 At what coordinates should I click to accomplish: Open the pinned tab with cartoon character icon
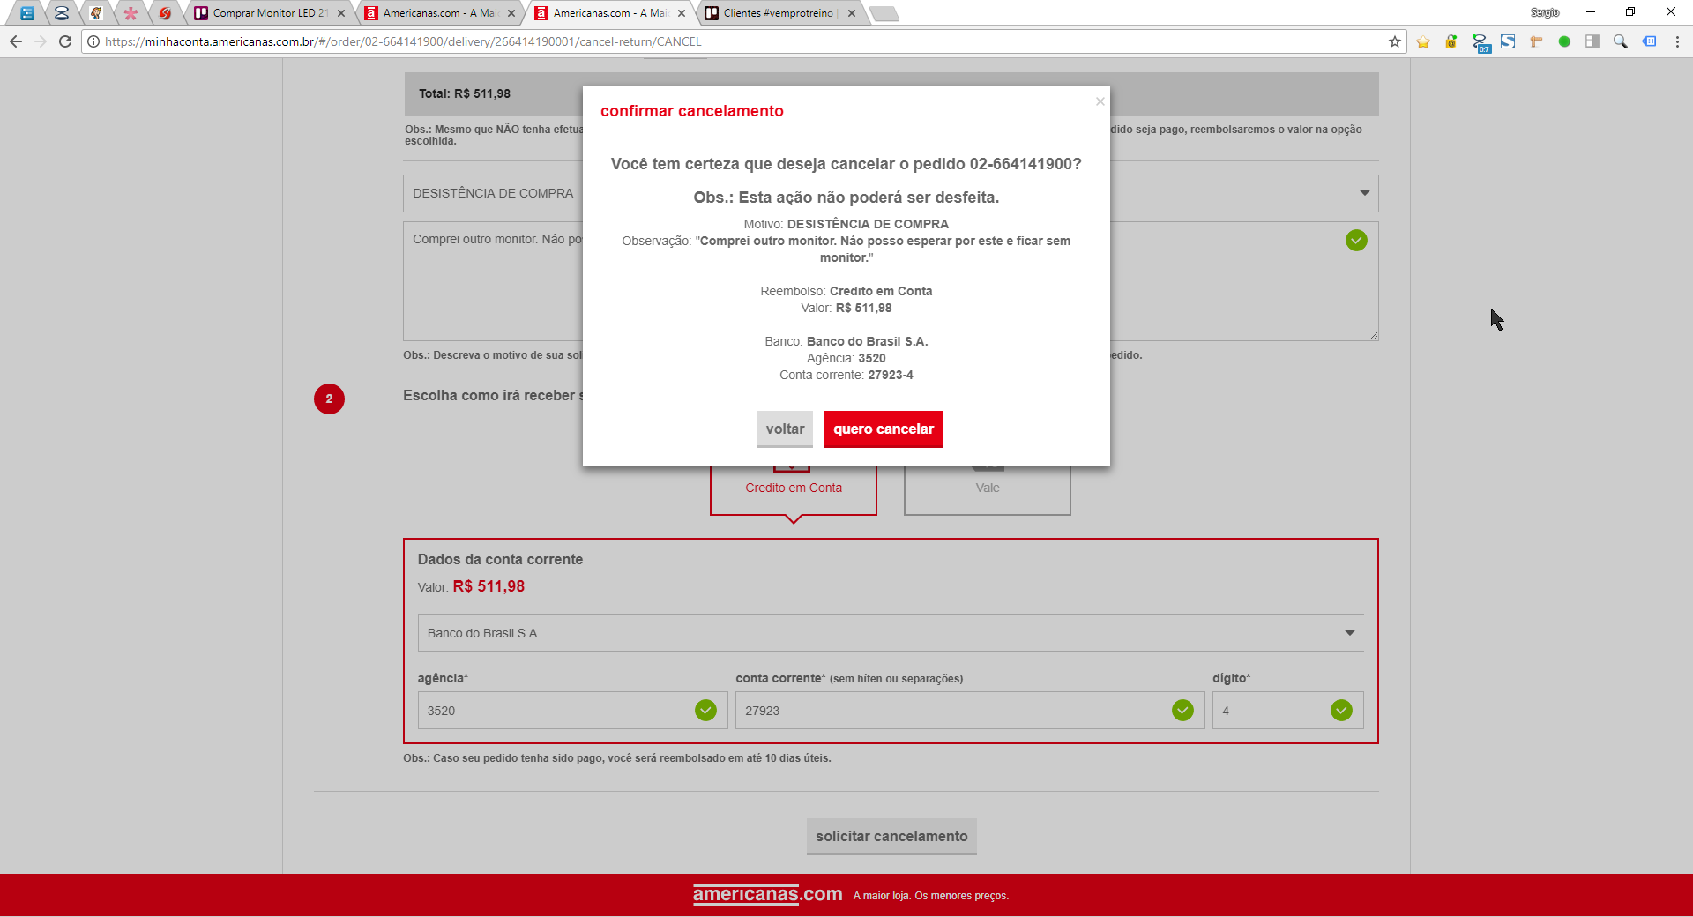tap(96, 13)
